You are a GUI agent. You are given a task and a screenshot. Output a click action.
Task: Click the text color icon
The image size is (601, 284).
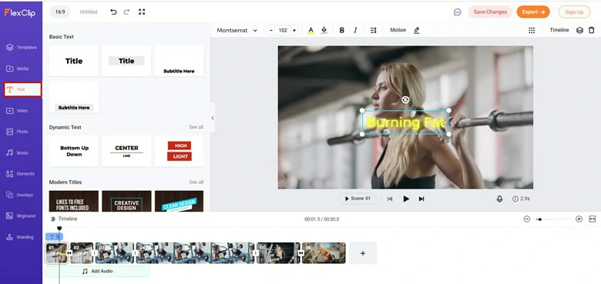pyautogui.click(x=311, y=30)
